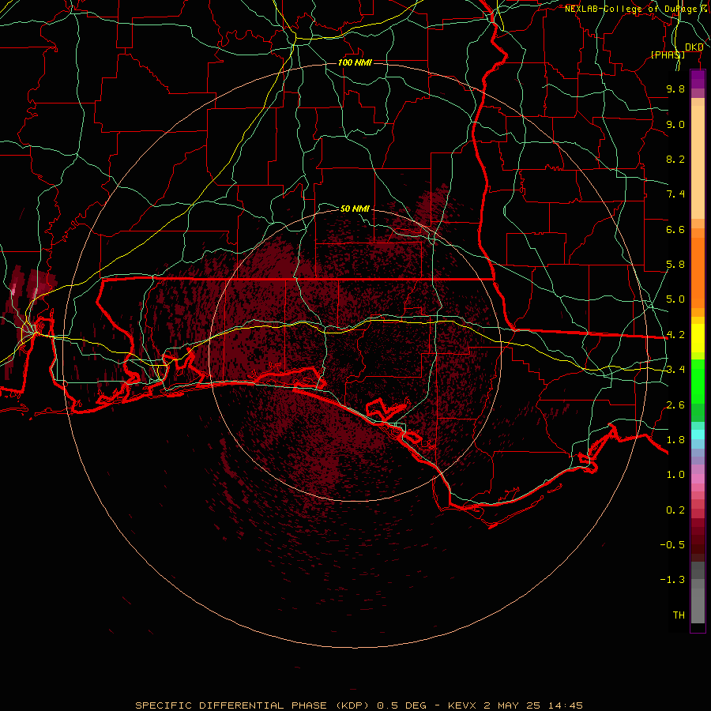This screenshot has height=711, width=711.
Task: Click the -1.3 value on color scale
Action: (x=672, y=580)
